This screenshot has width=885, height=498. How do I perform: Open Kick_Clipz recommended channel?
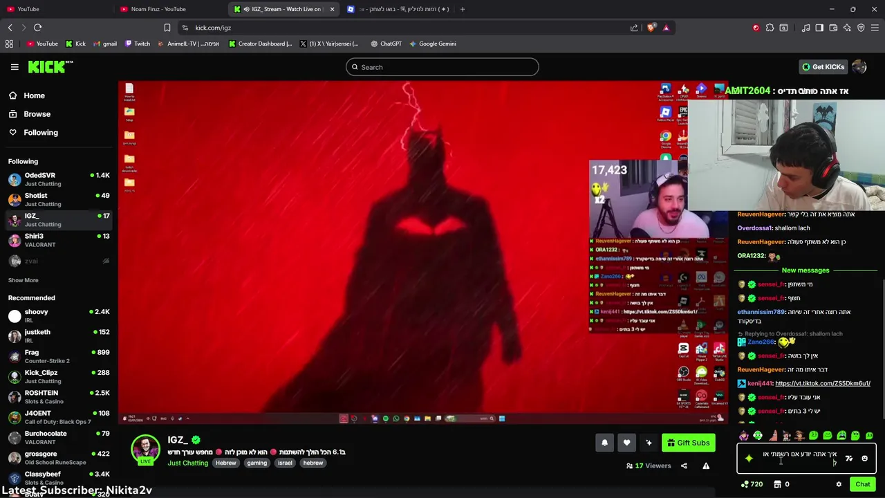point(59,376)
